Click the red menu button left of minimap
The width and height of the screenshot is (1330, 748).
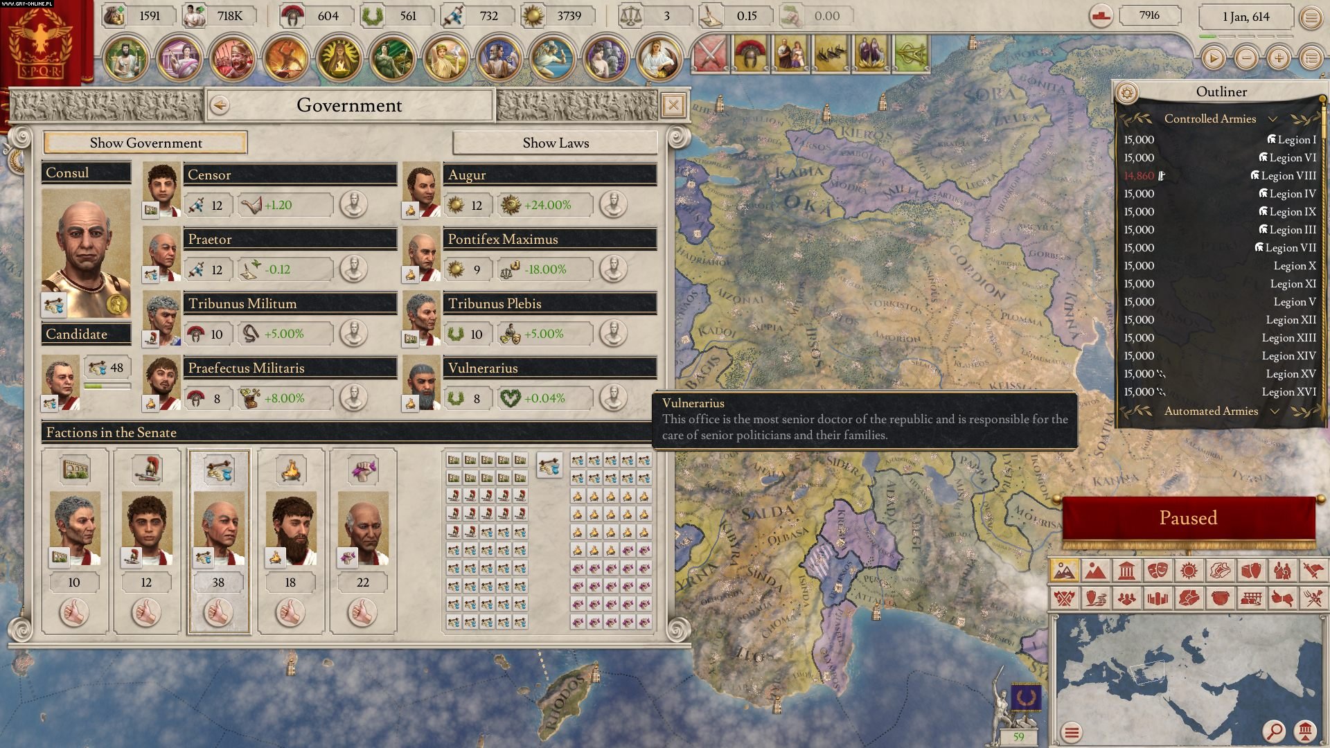1072,732
